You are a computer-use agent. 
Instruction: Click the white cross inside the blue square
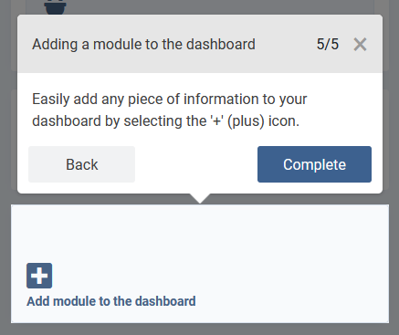[x=39, y=276]
